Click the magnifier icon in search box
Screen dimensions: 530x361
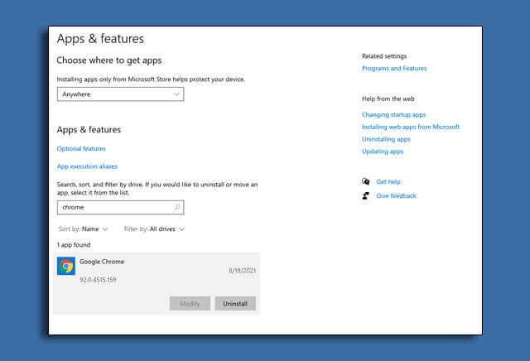tap(176, 207)
